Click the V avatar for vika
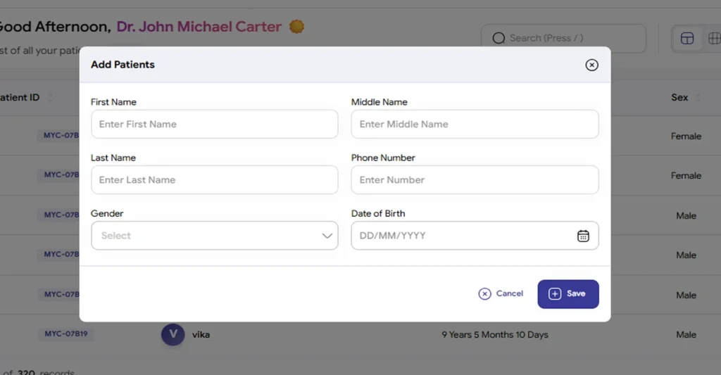This screenshot has width=721, height=375. pyautogui.click(x=173, y=334)
